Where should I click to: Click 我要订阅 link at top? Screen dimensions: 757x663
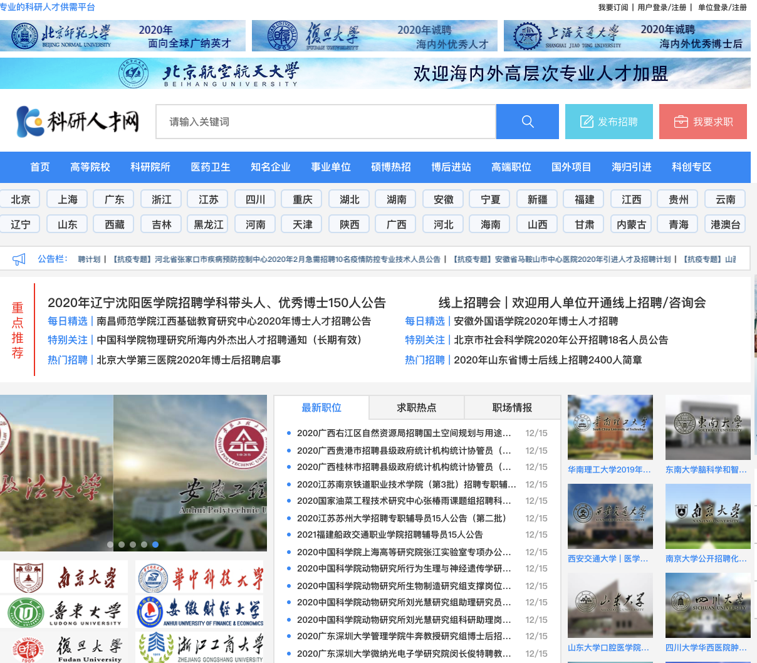pos(613,8)
